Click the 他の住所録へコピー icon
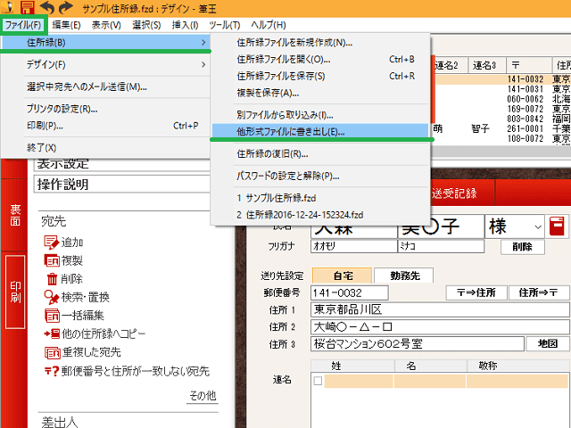 pos(52,333)
